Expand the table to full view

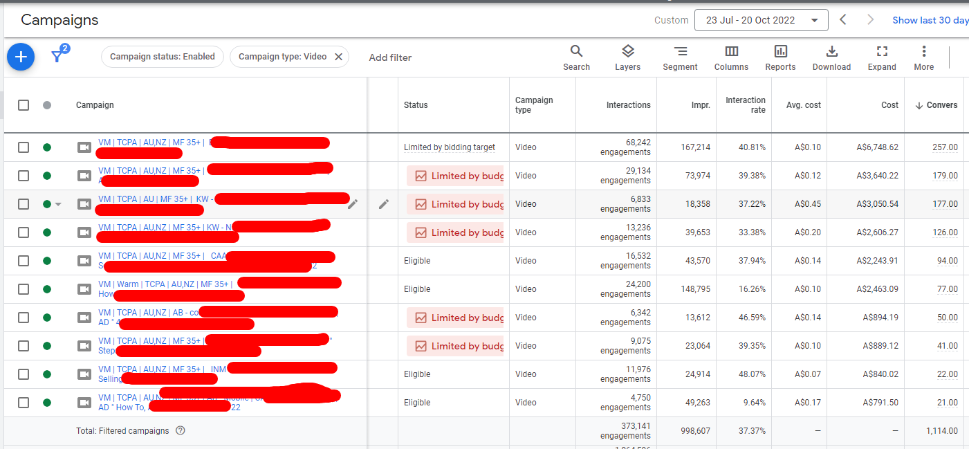pyautogui.click(x=882, y=57)
